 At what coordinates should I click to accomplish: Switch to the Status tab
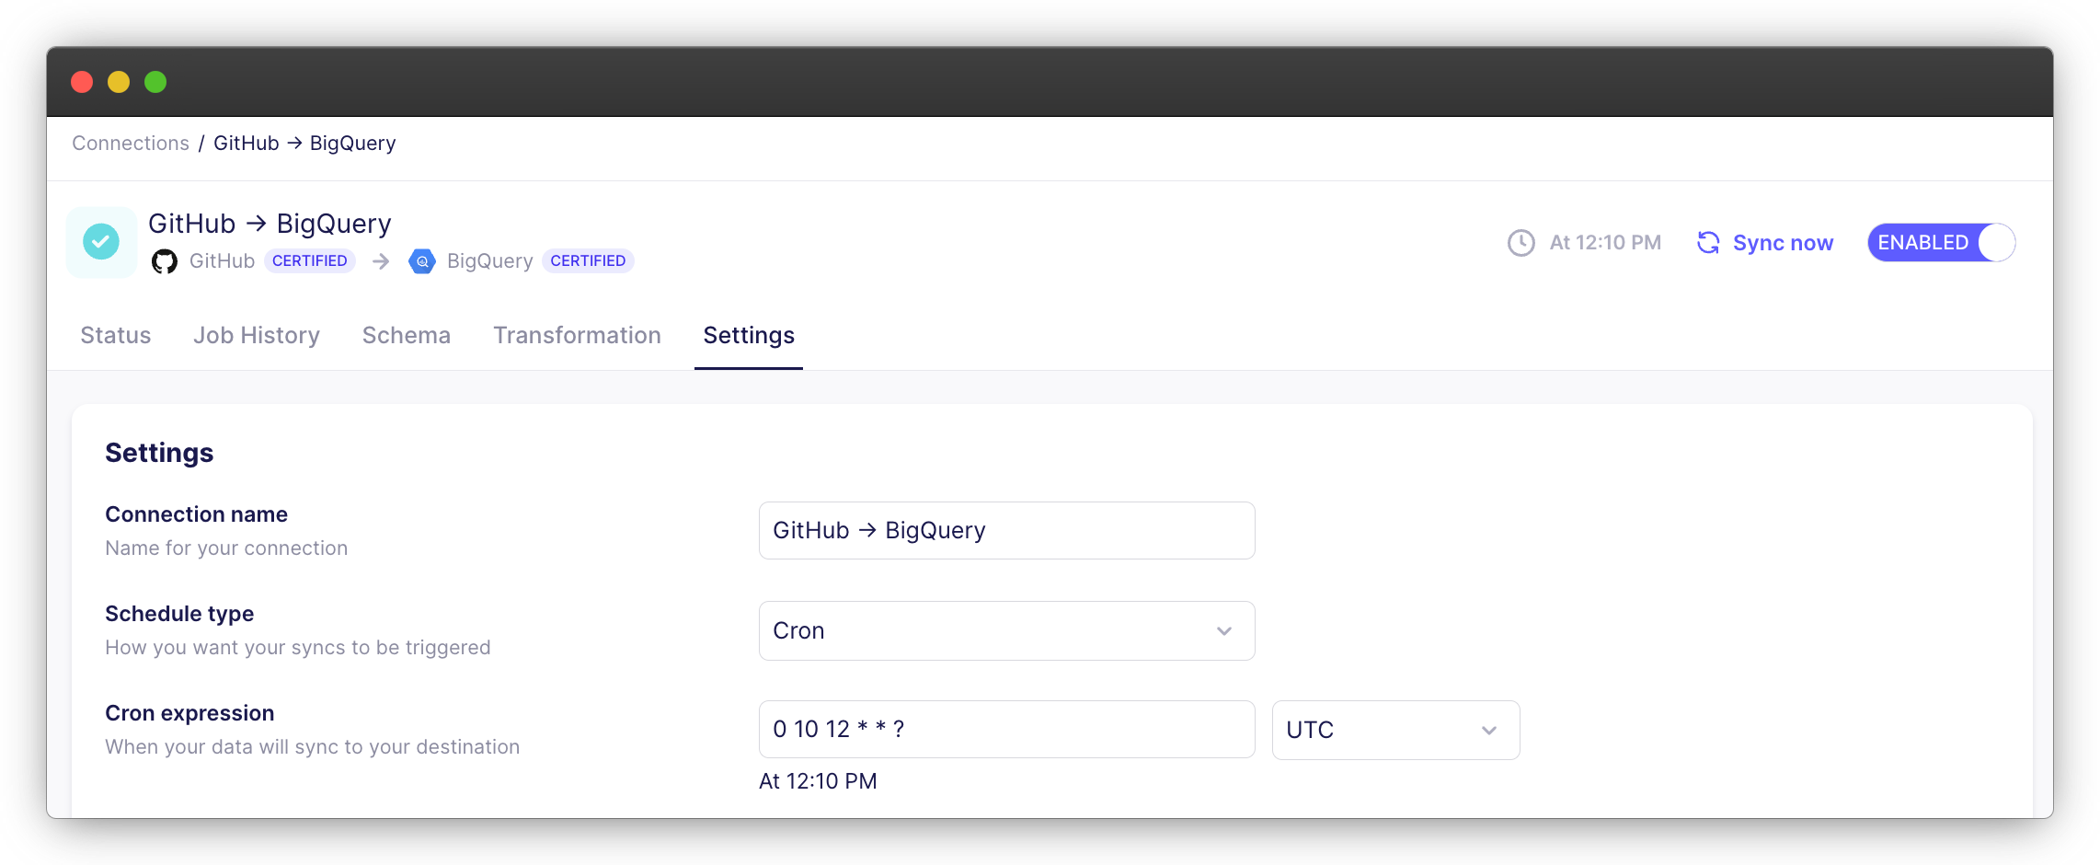(x=115, y=335)
